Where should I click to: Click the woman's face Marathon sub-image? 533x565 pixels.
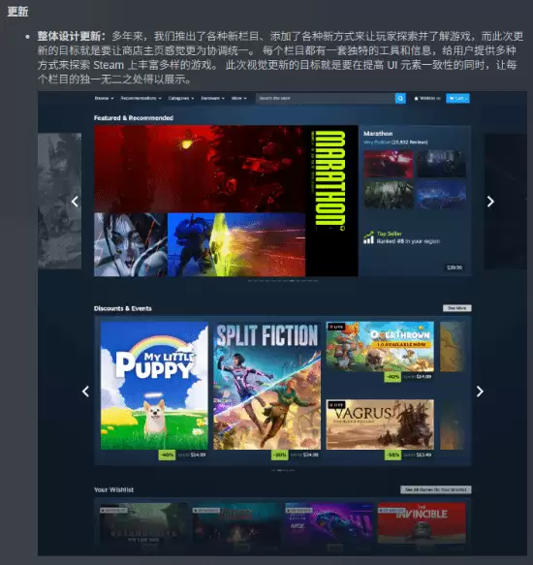131,244
